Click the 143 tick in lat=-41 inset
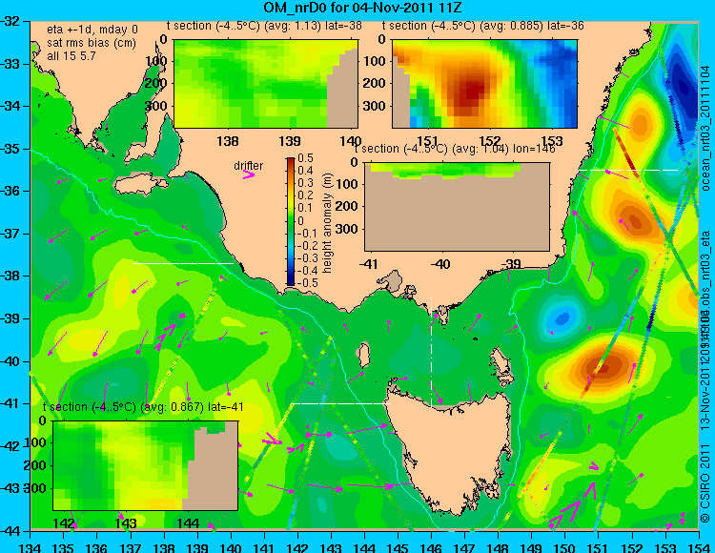Viewport: 715px width, 553px height. pos(126,522)
